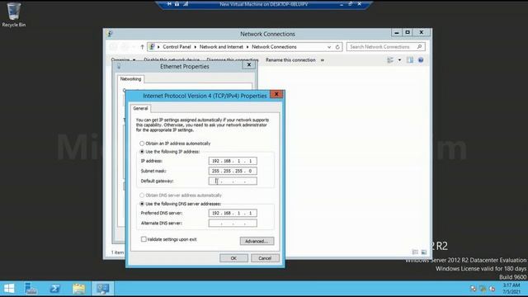The width and height of the screenshot is (528, 297).
Task: Select Obtain an IP address automatically
Action: [142, 144]
